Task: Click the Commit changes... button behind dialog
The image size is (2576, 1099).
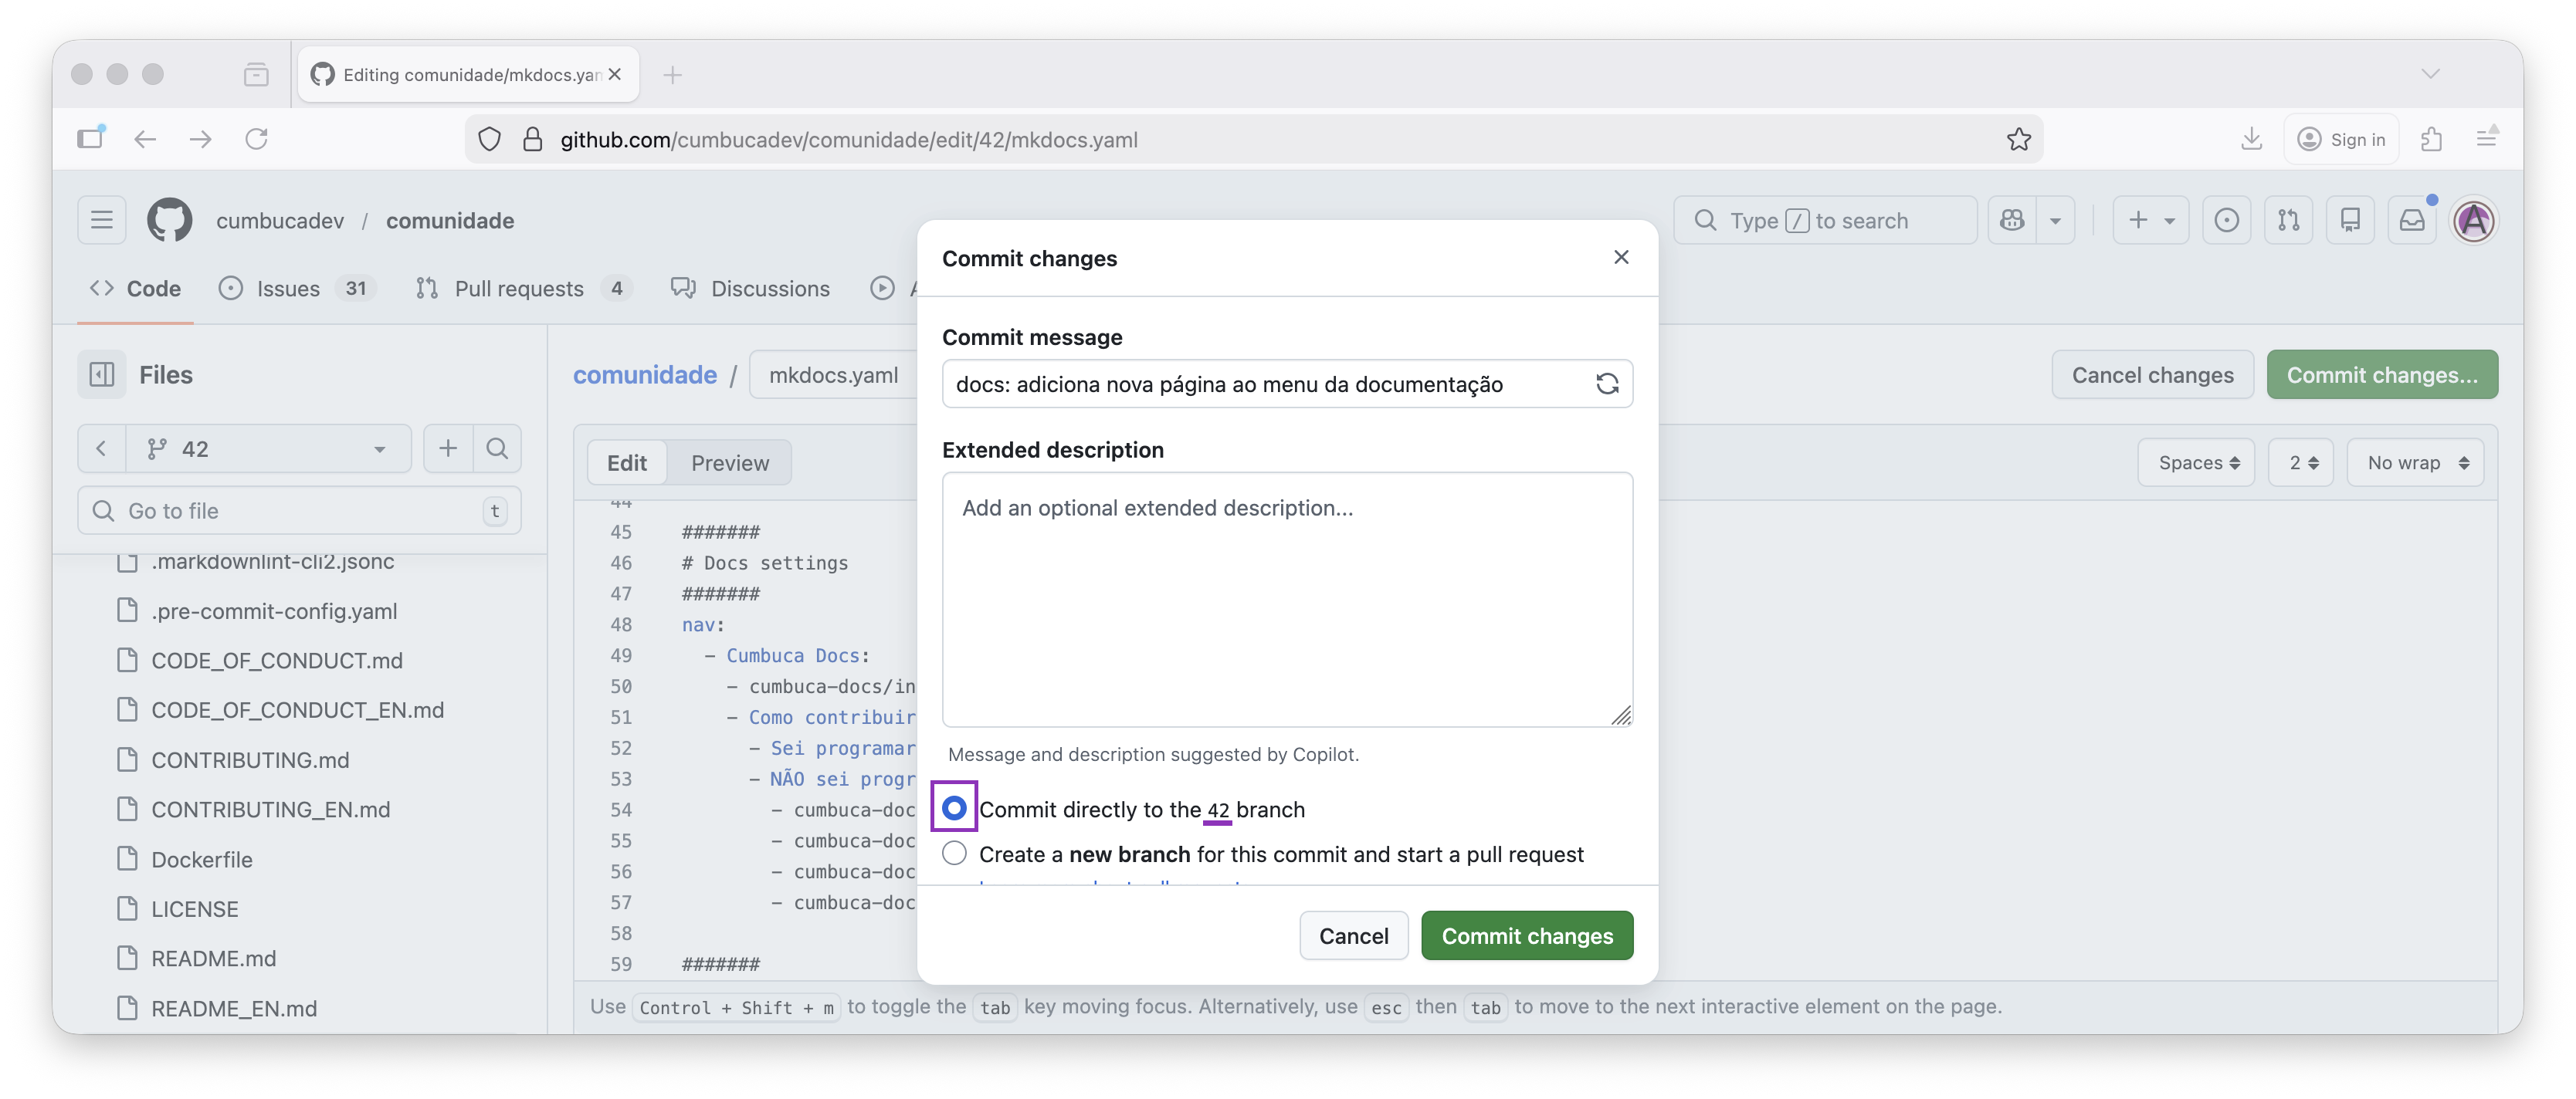Action: tap(2381, 374)
